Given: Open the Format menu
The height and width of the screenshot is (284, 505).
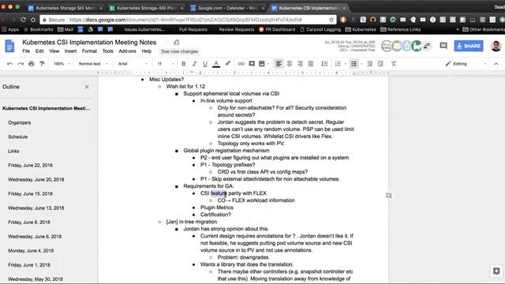Looking at the screenshot, I should coord(89,51).
